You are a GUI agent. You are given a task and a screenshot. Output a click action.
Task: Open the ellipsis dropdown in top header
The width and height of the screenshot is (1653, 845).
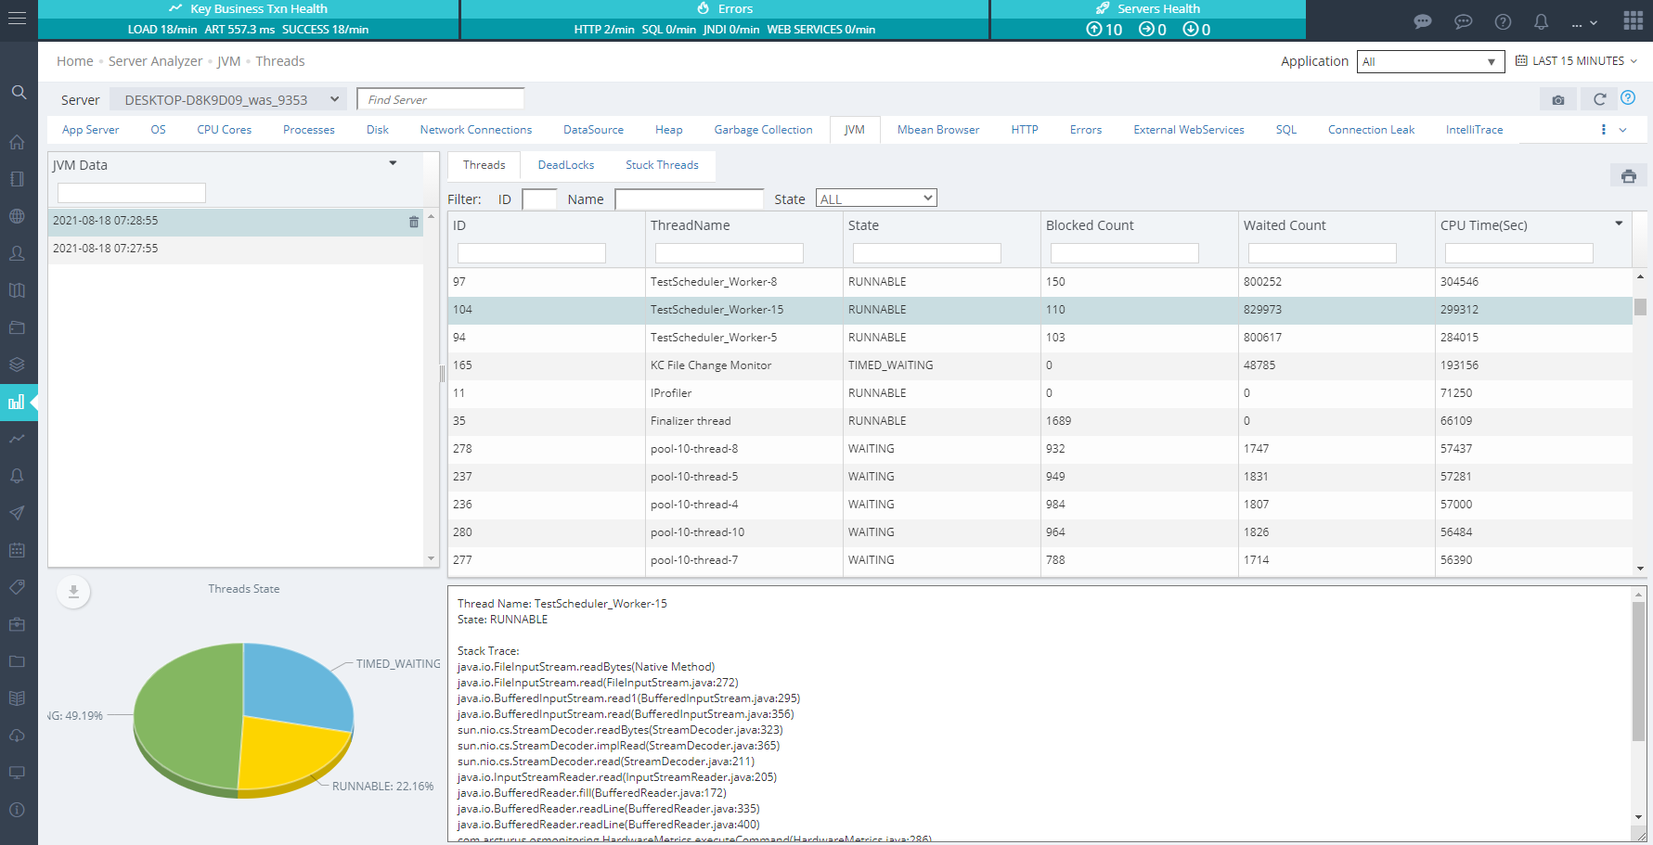pos(1584,22)
